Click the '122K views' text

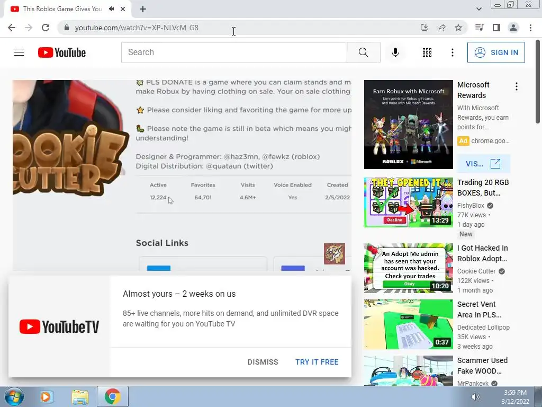(473, 281)
